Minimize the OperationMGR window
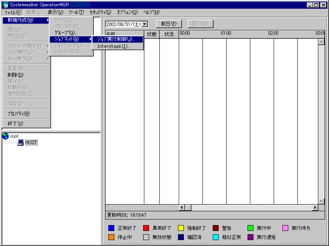The width and height of the screenshot is (329, 246). pos(310,5)
